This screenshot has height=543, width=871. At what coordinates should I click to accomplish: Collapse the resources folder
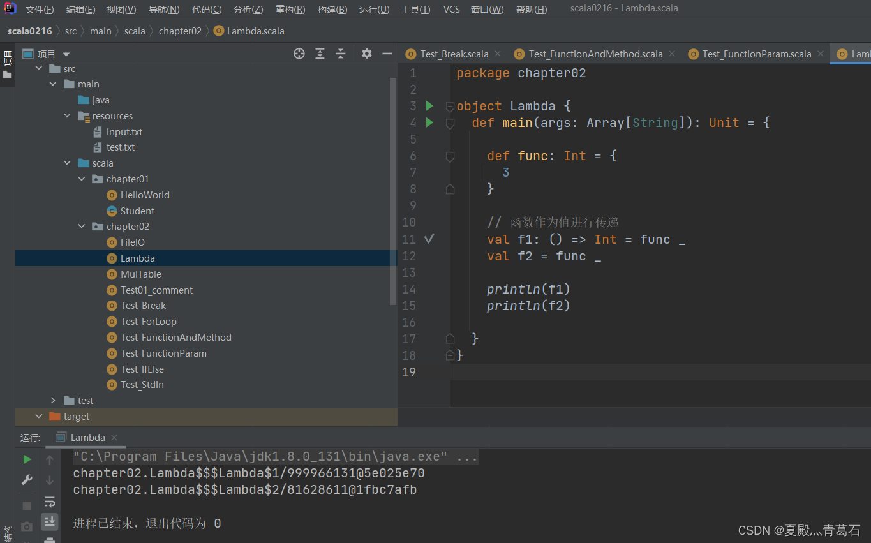pos(68,116)
